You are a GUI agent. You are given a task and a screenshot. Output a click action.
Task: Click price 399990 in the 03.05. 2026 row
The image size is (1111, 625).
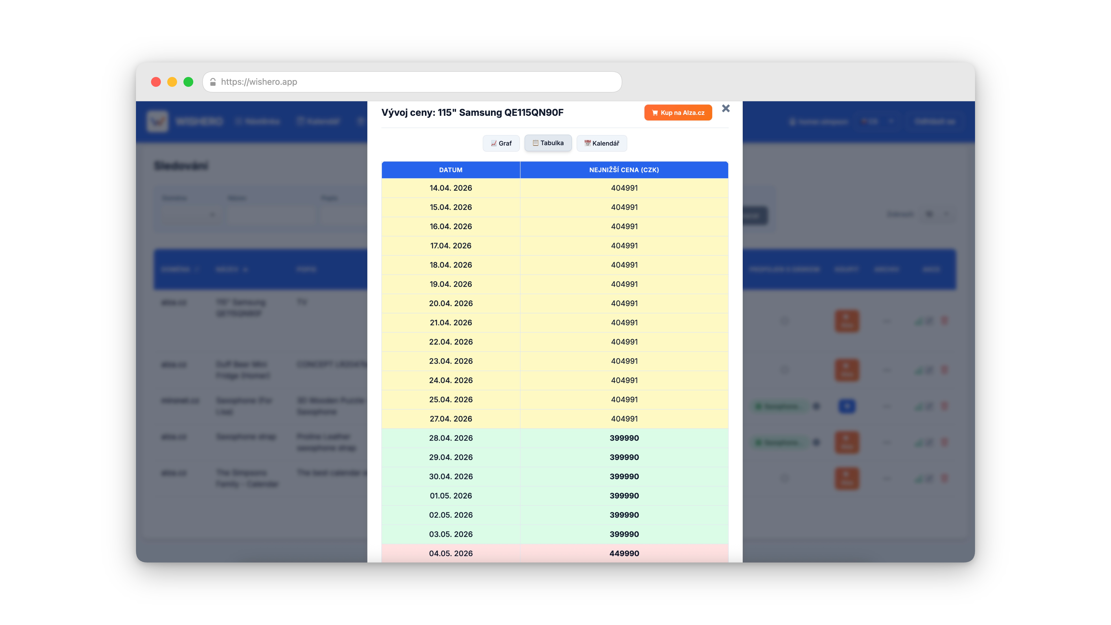click(x=624, y=534)
